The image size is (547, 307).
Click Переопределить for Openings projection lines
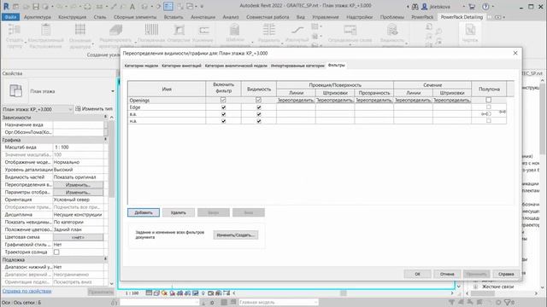[x=296, y=101]
